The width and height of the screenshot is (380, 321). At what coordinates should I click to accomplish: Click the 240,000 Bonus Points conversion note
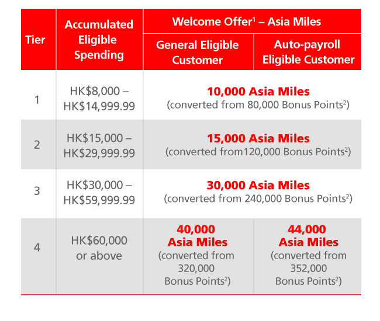pos(258,198)
